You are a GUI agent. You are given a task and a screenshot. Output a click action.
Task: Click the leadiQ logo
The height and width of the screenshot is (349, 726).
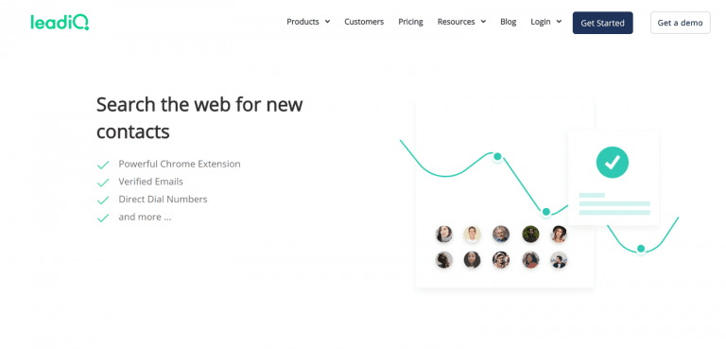click(x=60, y=23)
